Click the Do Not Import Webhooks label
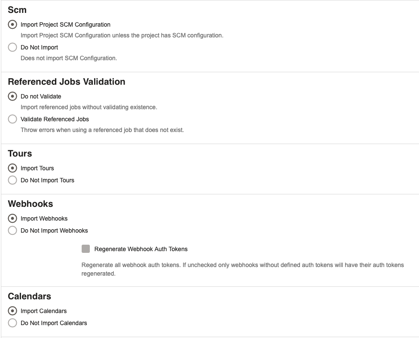Viewport: 419px width, 338px height. 54,230
